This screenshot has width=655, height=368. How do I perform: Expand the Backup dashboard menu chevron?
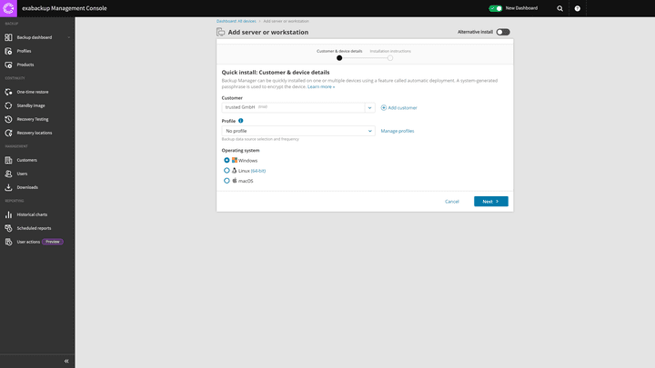click(69, 37)
